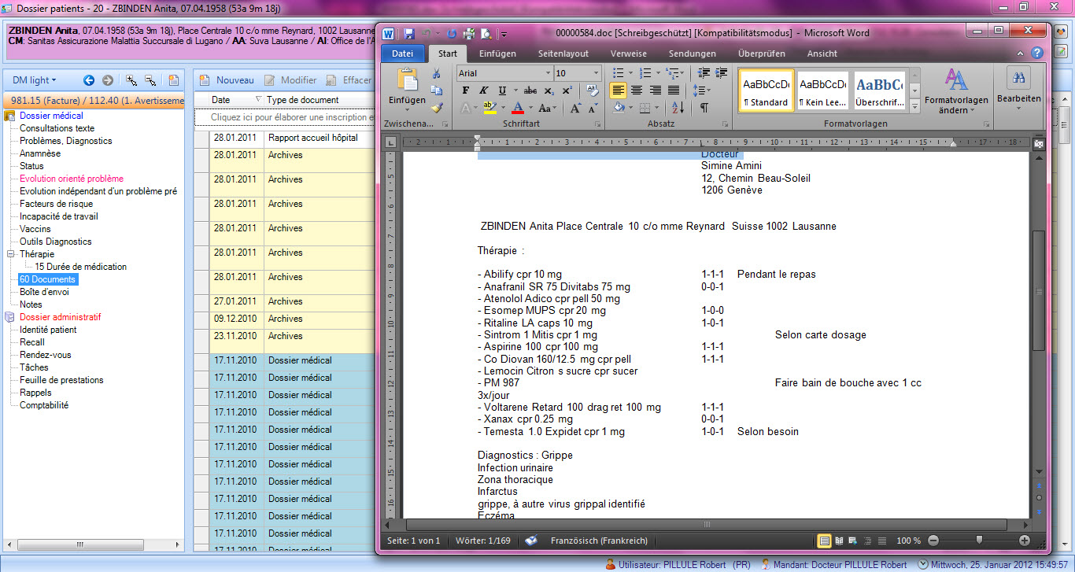Open the highlight color dropdown arrow

coord(503,108)
